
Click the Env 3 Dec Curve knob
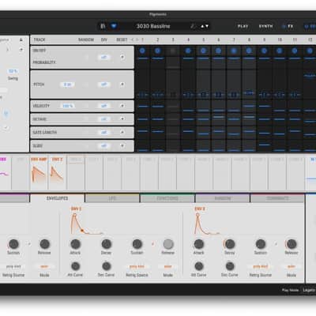coord(230,266)
